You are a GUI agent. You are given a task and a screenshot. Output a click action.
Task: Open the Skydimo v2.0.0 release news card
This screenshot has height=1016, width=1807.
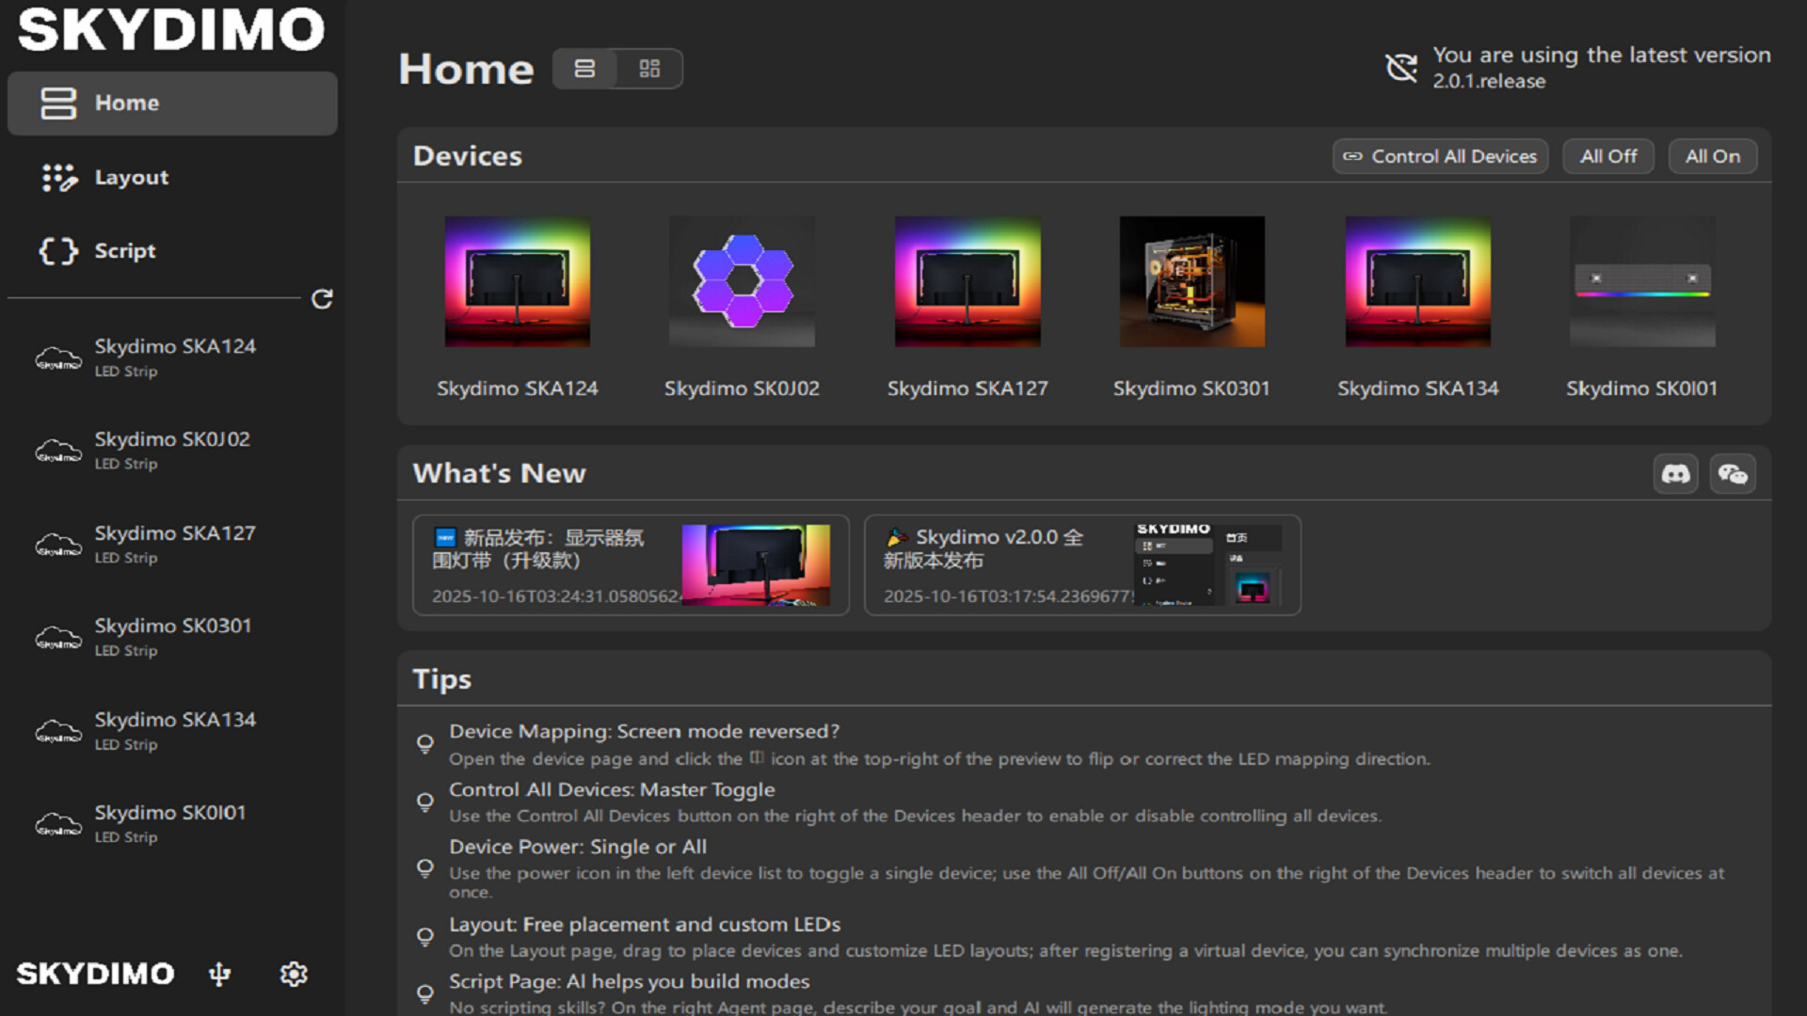coord(1080,565)
